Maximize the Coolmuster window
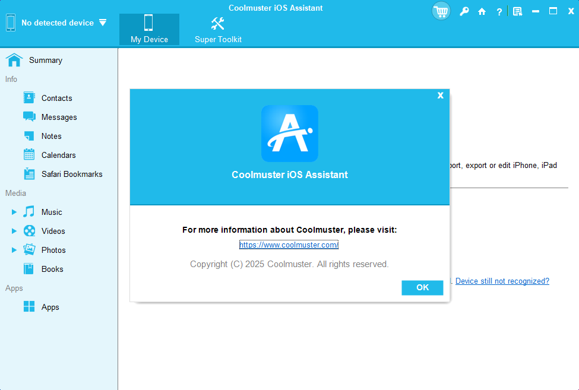This screenshot has height=390, width=579. (553, 11)
